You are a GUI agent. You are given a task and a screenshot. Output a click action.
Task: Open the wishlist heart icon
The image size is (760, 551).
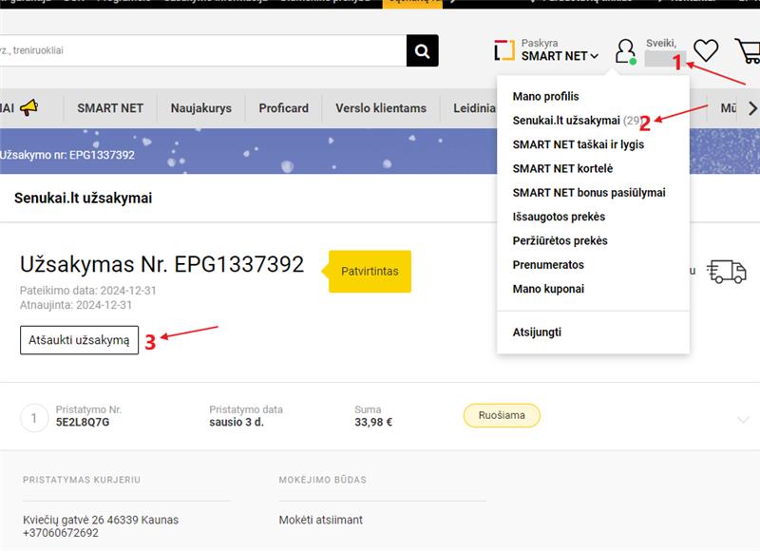[705, 50]
